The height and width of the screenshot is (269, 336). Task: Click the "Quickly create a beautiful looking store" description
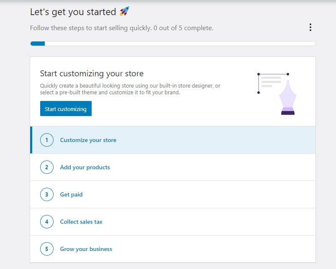[130, 89]
